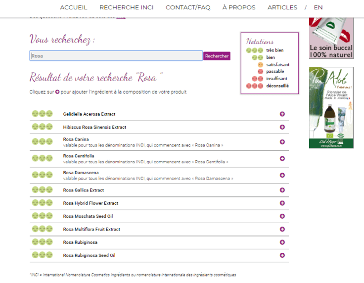Focus the search field containing Rosa
Screen dimensions: 364x283
pyautogui.click(x=116, y=56)
